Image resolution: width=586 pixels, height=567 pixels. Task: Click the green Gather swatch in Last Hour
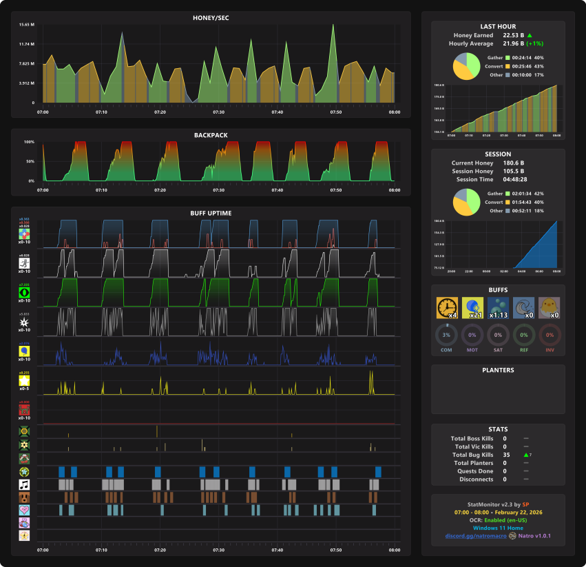[507, 58]
